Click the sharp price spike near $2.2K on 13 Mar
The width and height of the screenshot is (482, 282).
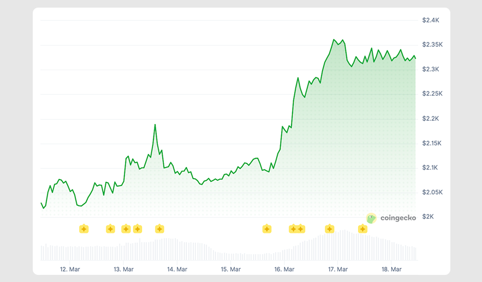(155, 125)
